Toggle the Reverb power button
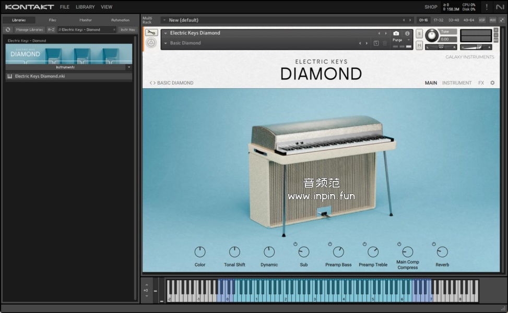 pos(434,244)
